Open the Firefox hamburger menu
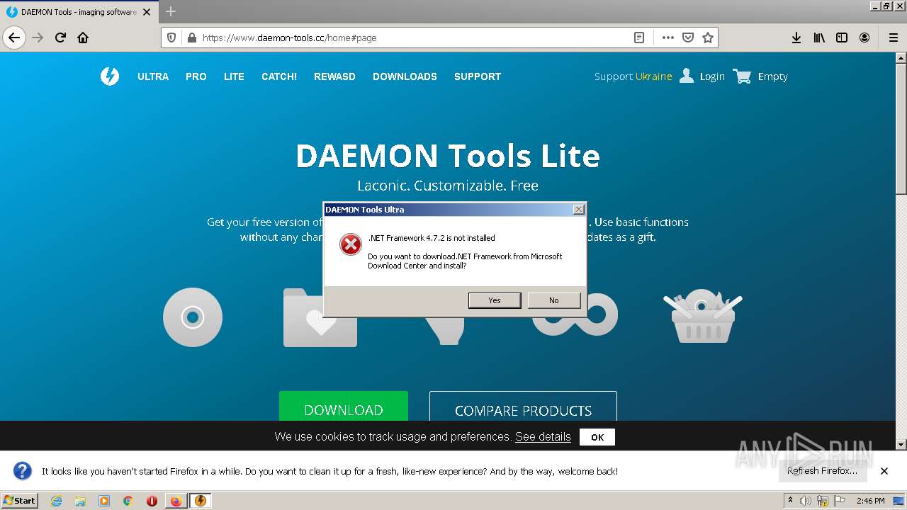Viewport: 907px width, 510px height. coord(893,38)
